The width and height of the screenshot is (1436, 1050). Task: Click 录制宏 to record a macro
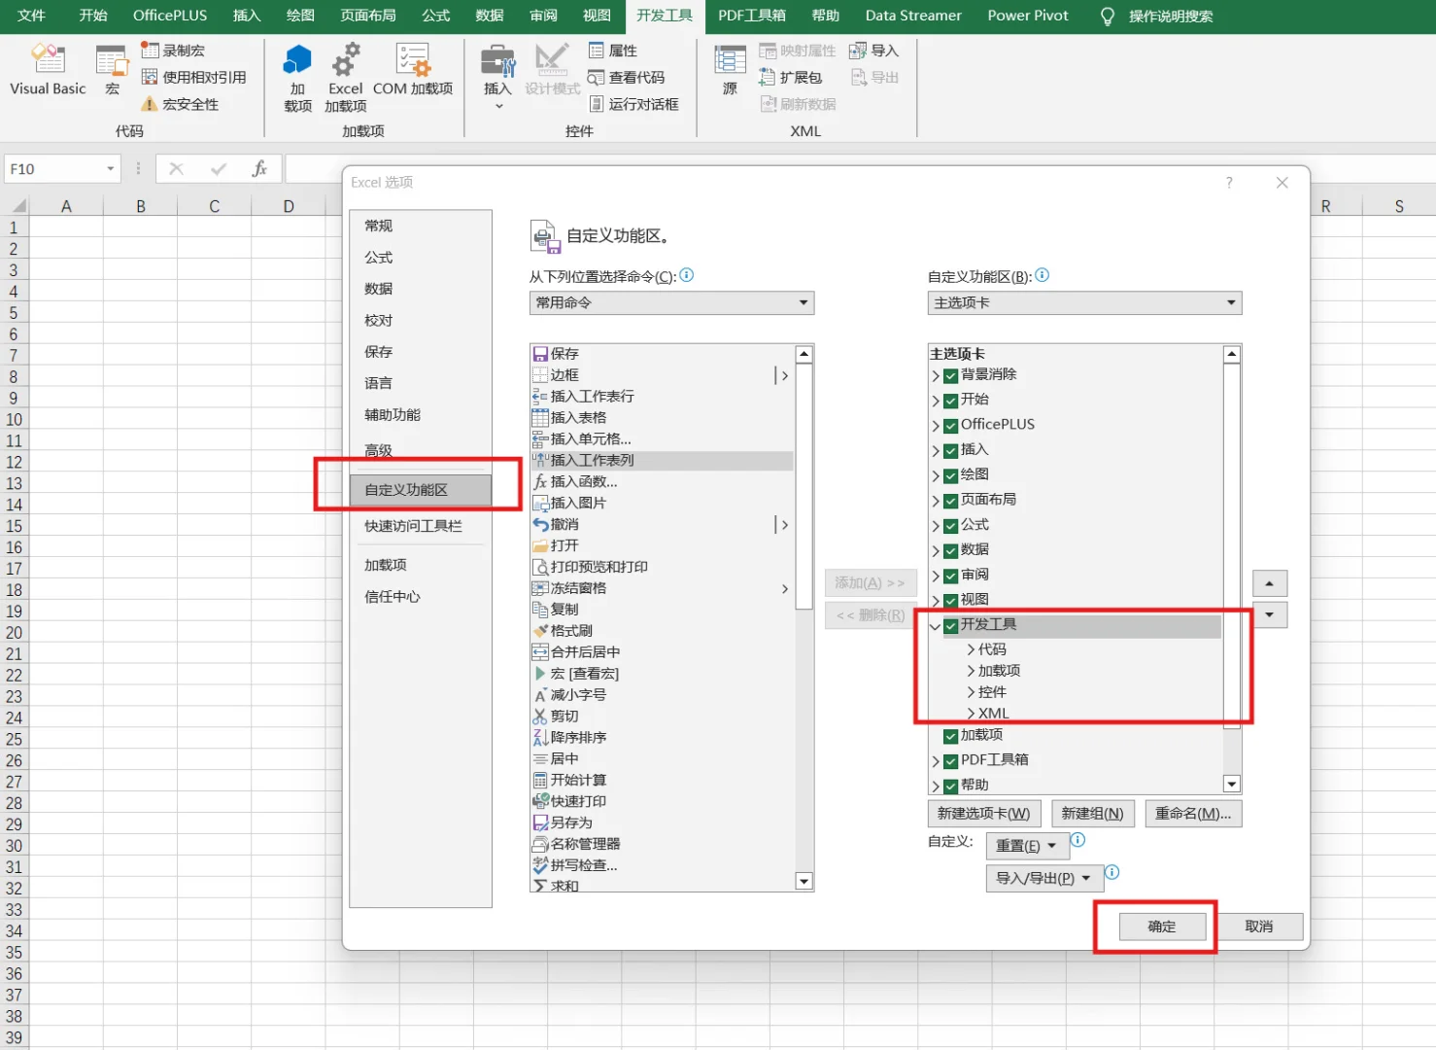click(173, 51)
